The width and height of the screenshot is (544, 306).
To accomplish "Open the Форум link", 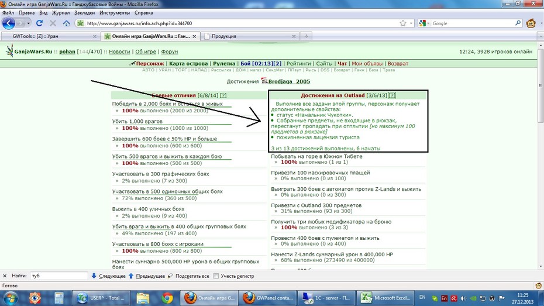I will (x=169, y=51).
